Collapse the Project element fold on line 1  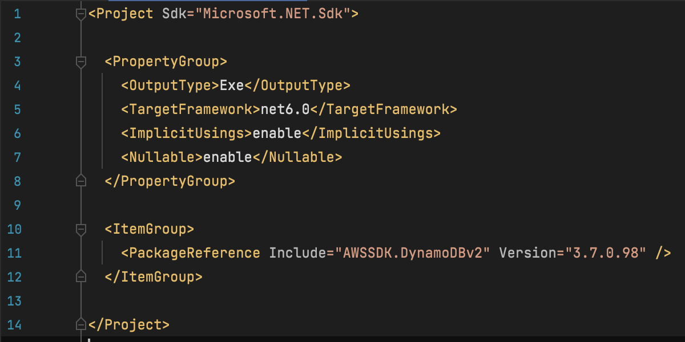80,14
